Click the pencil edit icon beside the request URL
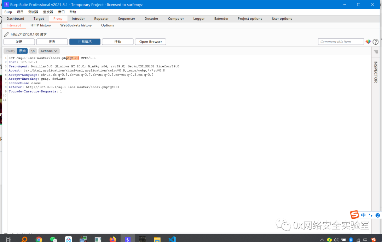The height and width of the screenshot is (242, 382). (7, 34)
